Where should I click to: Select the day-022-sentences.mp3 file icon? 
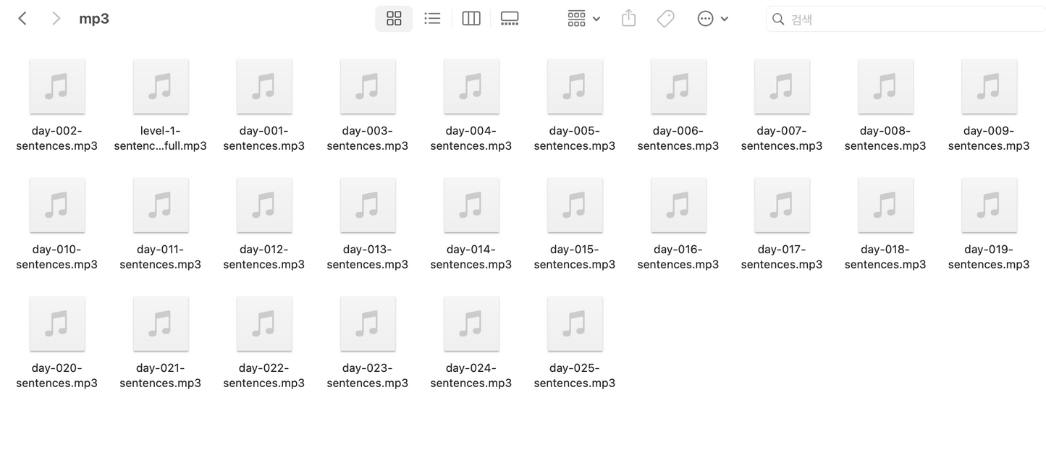click(x=264, y=324)
